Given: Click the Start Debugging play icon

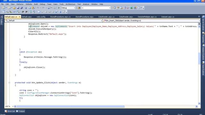Looking at the screenshot, I should click(59, 8).
